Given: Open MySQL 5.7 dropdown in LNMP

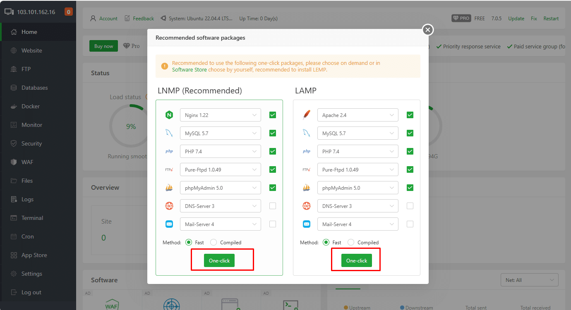Looking at the screenshot, I should (221, 133).
